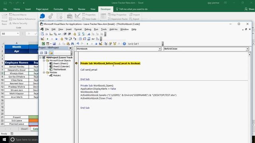255x143 pixels.
Task: Select ThisWorkbook in the project tree
Action: (59, 70)
